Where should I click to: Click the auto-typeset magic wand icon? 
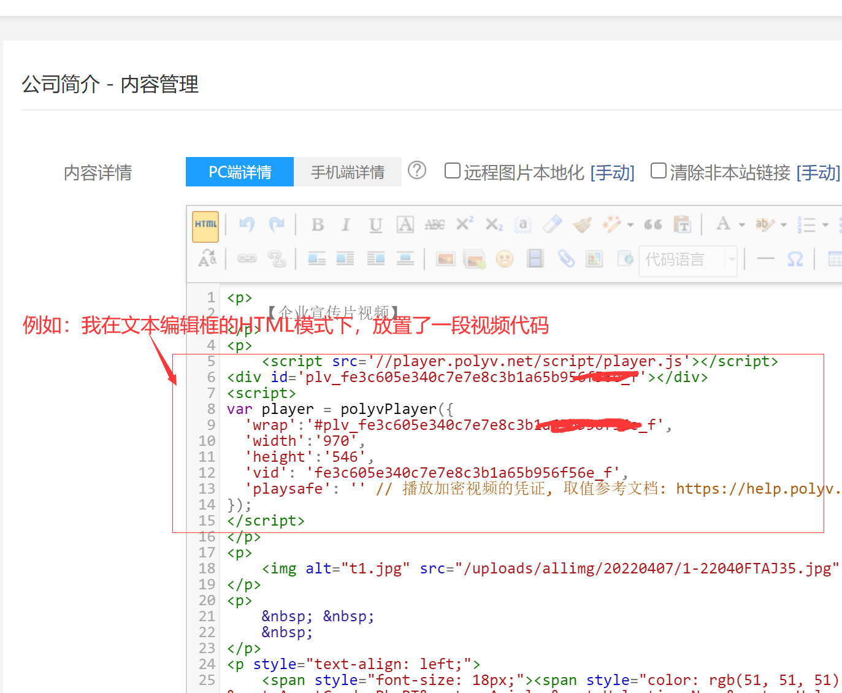(612, 224)
